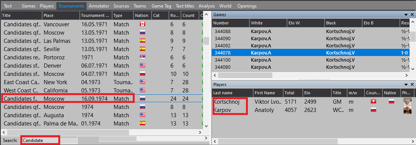Switch to the Teams tab
Screen dimensions: 416x145
pos(140,6)
